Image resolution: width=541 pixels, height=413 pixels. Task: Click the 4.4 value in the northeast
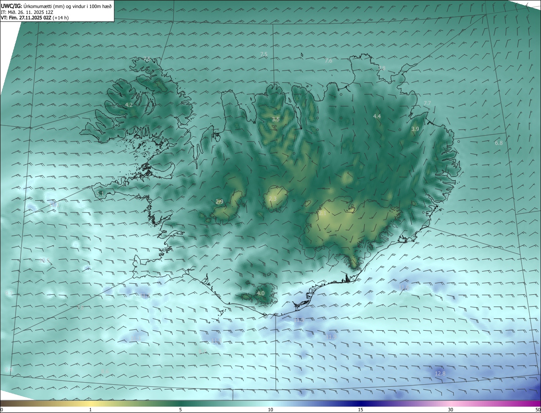point(377,116)
